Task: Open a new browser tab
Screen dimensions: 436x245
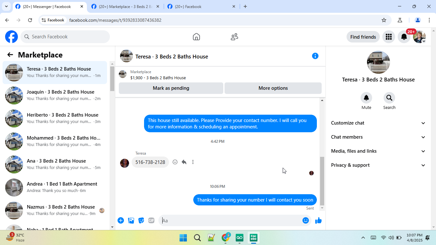Action: point(245,6)
